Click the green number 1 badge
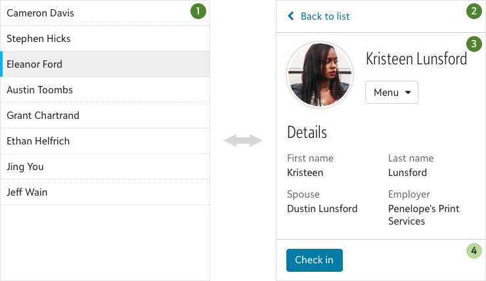The image size is (486, 281). (198, 11)
